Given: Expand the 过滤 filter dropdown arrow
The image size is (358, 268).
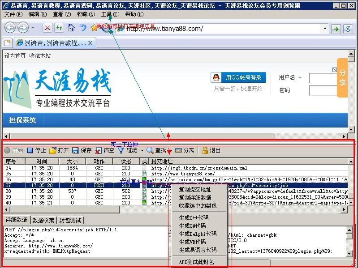Looking at the screenshot, I should 142,150.
